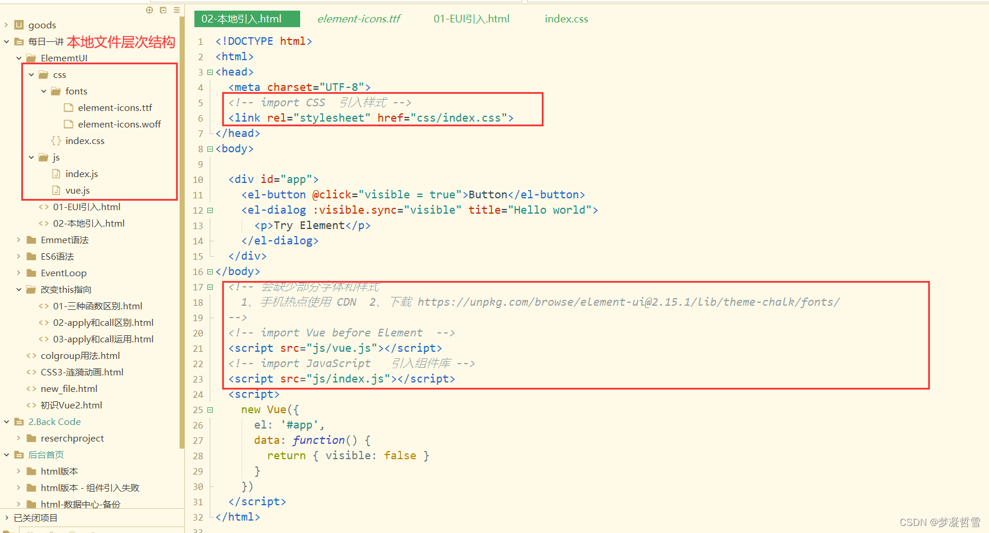The height and width of the screenshot is (533, 989).
Task: Click the unpkg.com URL on line 18
Action: pos(628,302)
